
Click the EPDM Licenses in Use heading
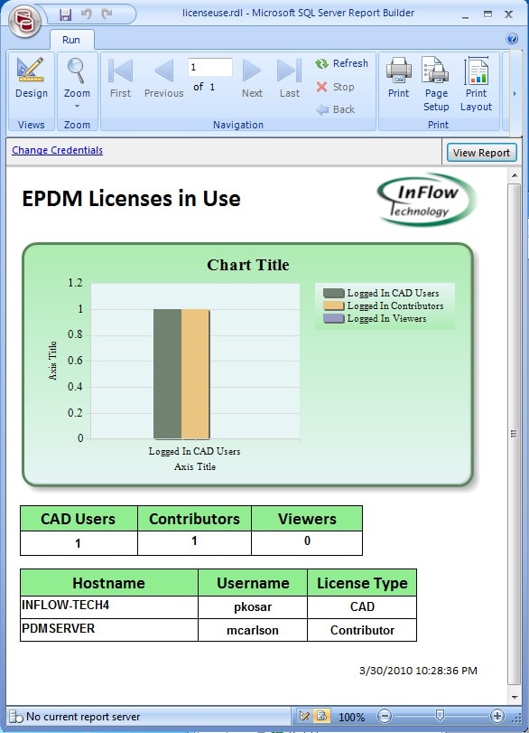(131, 199)
